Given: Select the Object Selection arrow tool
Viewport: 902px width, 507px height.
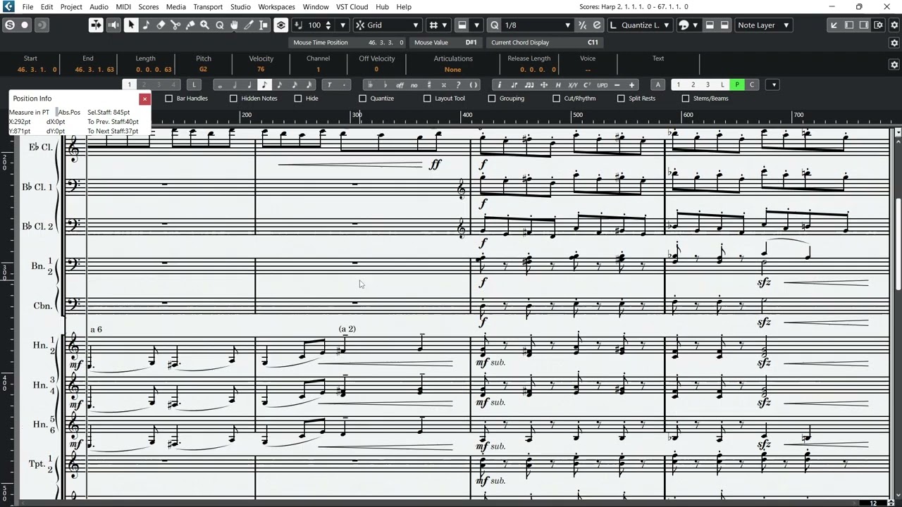Looking at the screenshot, I should coord(131,25).
